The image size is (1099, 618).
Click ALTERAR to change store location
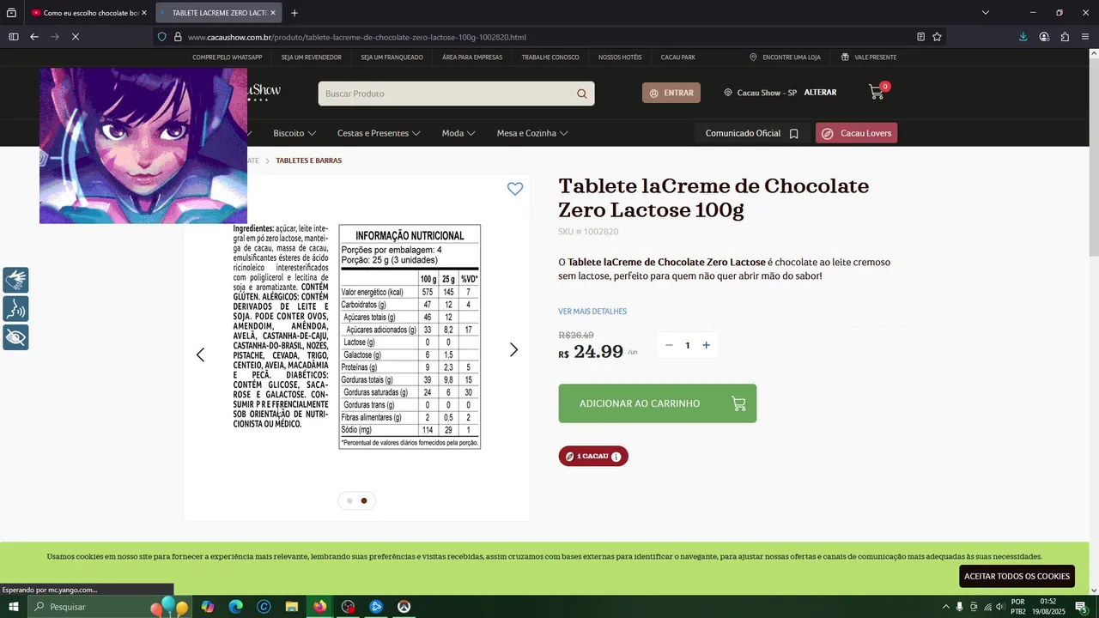(x=820, y=93)
